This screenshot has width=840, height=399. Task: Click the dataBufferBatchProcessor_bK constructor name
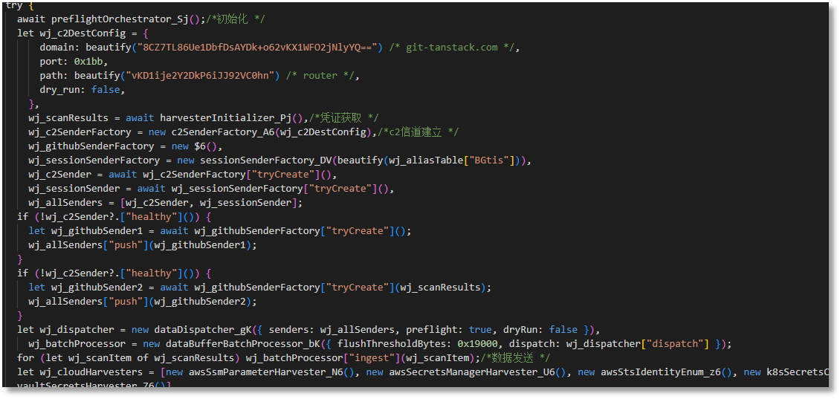point(243,343)
